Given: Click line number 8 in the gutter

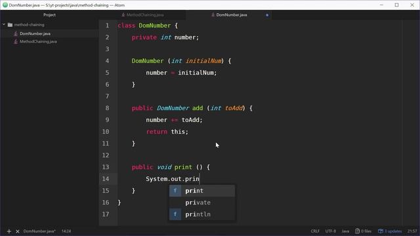Looking at the screenshot, I should click(107, 108).
